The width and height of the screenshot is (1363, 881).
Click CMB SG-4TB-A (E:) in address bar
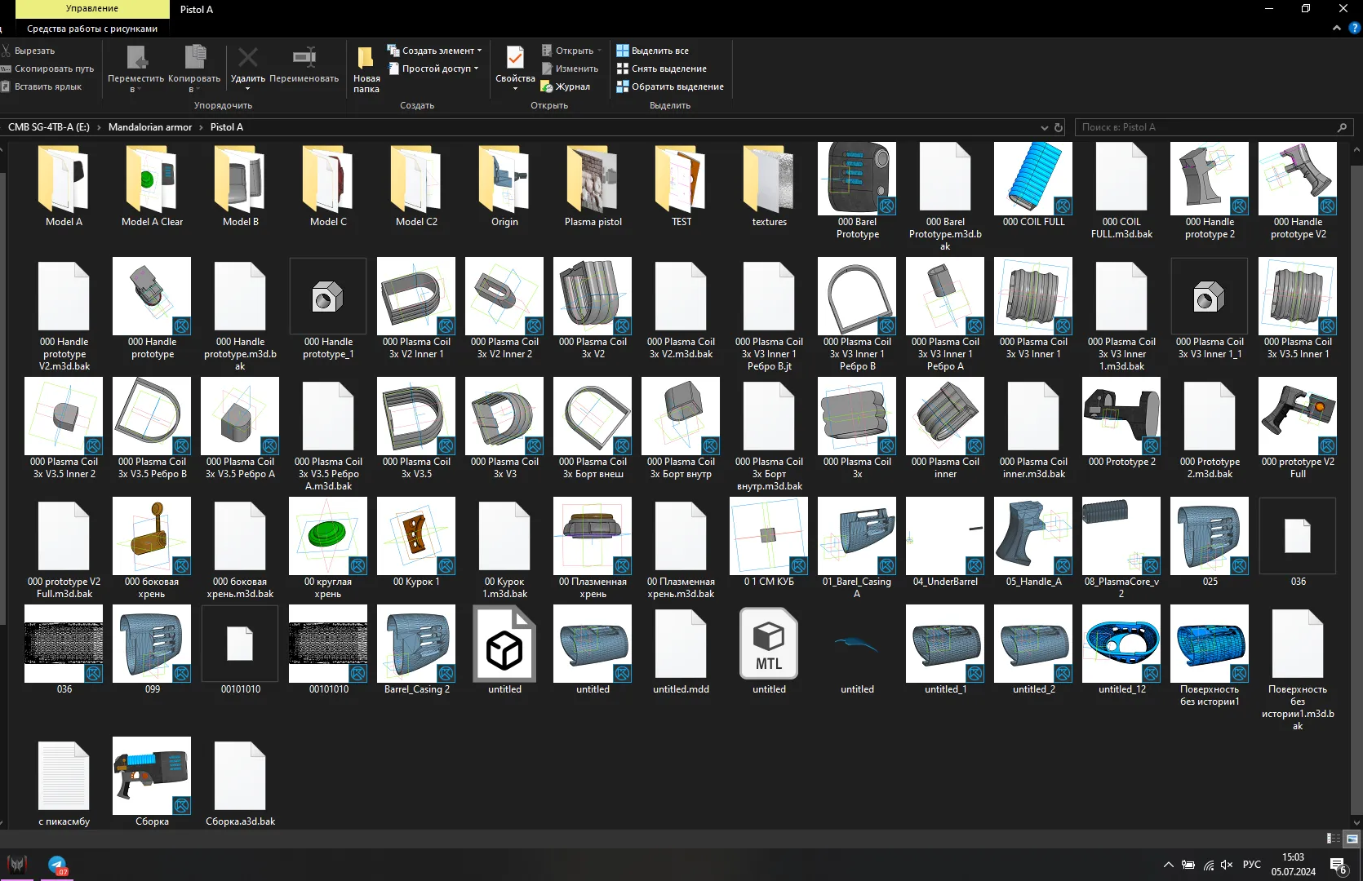coord(49,127)
